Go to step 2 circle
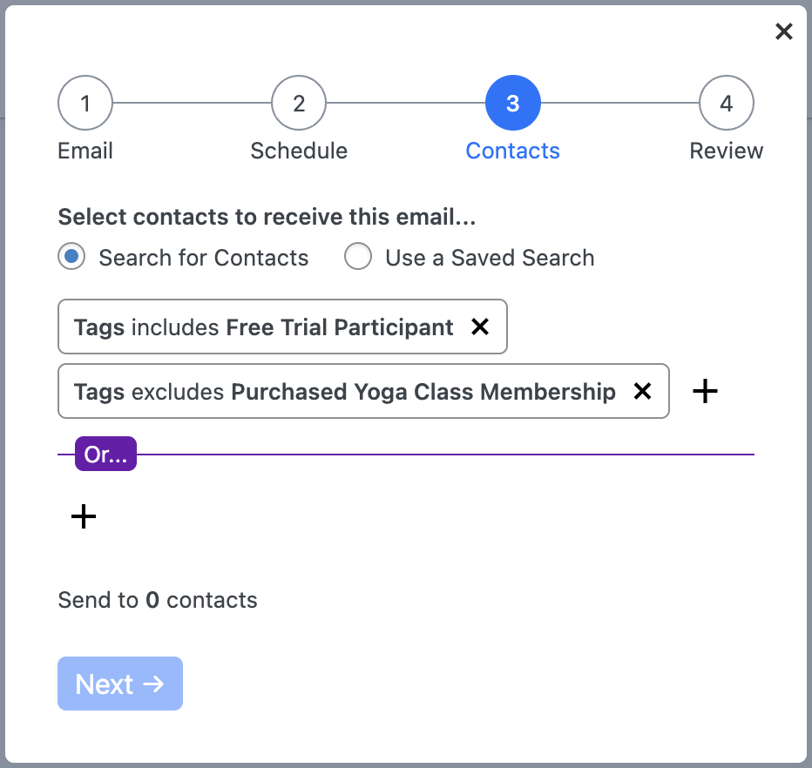This screenshot has width=812, height=768. click(x=299, y=103)
